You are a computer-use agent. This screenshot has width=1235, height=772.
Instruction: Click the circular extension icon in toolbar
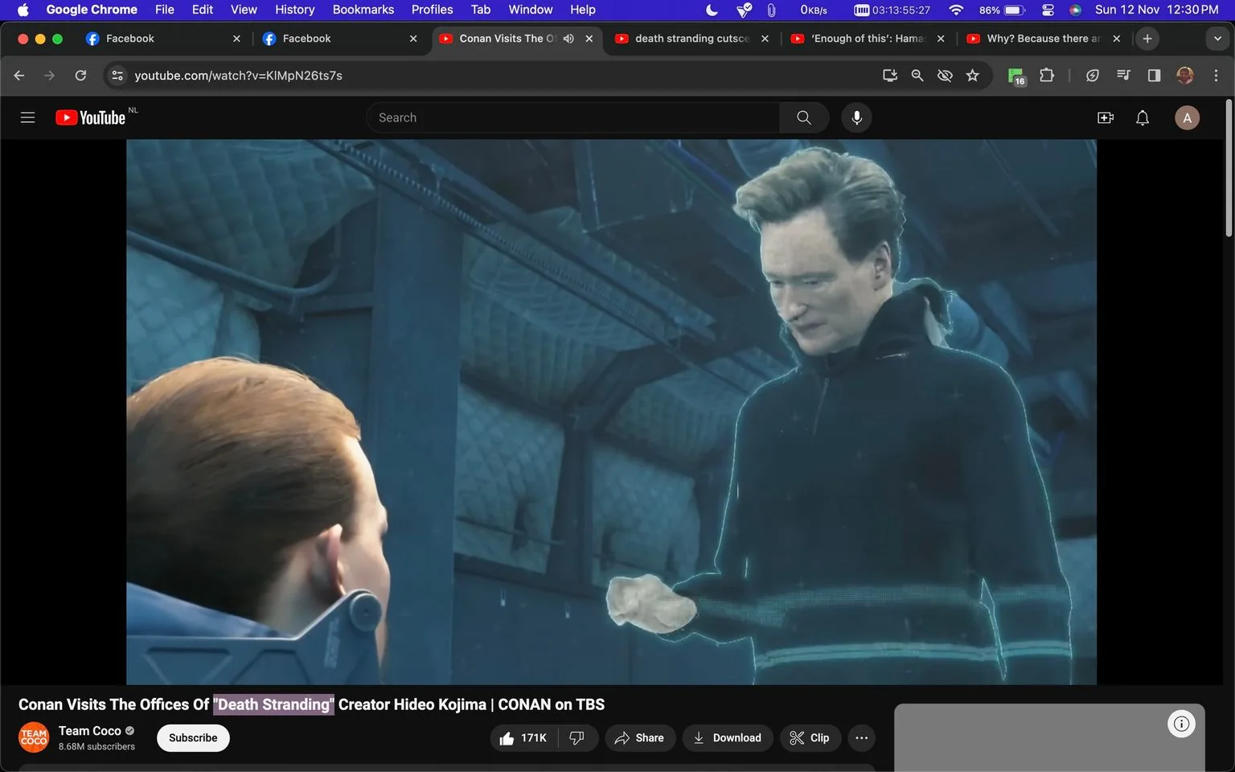pyautogui.click(x=1093, y=76)
